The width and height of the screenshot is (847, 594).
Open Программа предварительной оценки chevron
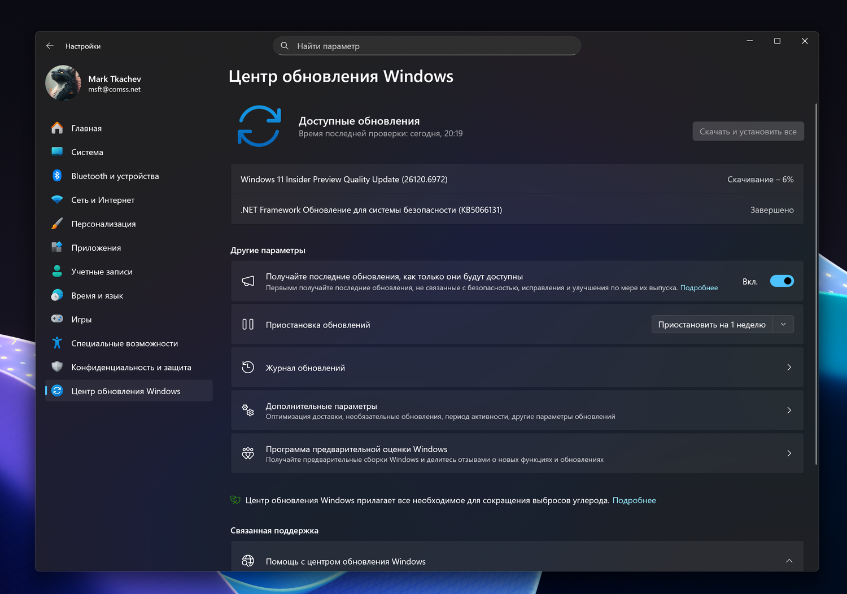[x=789, y=453]
